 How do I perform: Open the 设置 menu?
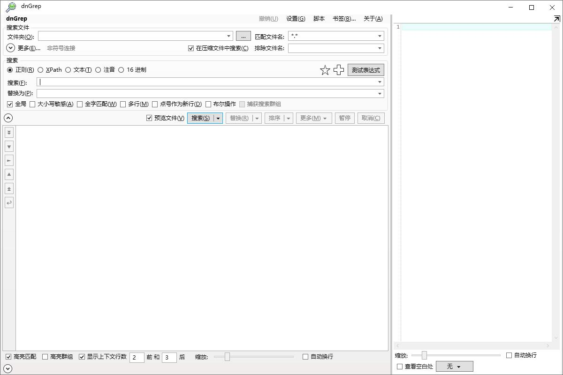pyautogui.click(x=295, y=19)
